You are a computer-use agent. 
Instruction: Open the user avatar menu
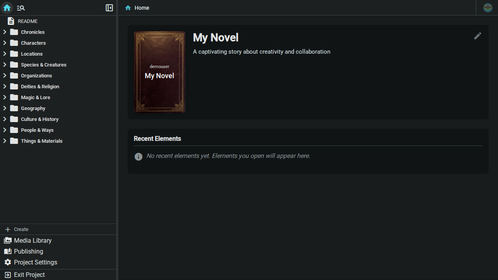click(x=487, y=8)
